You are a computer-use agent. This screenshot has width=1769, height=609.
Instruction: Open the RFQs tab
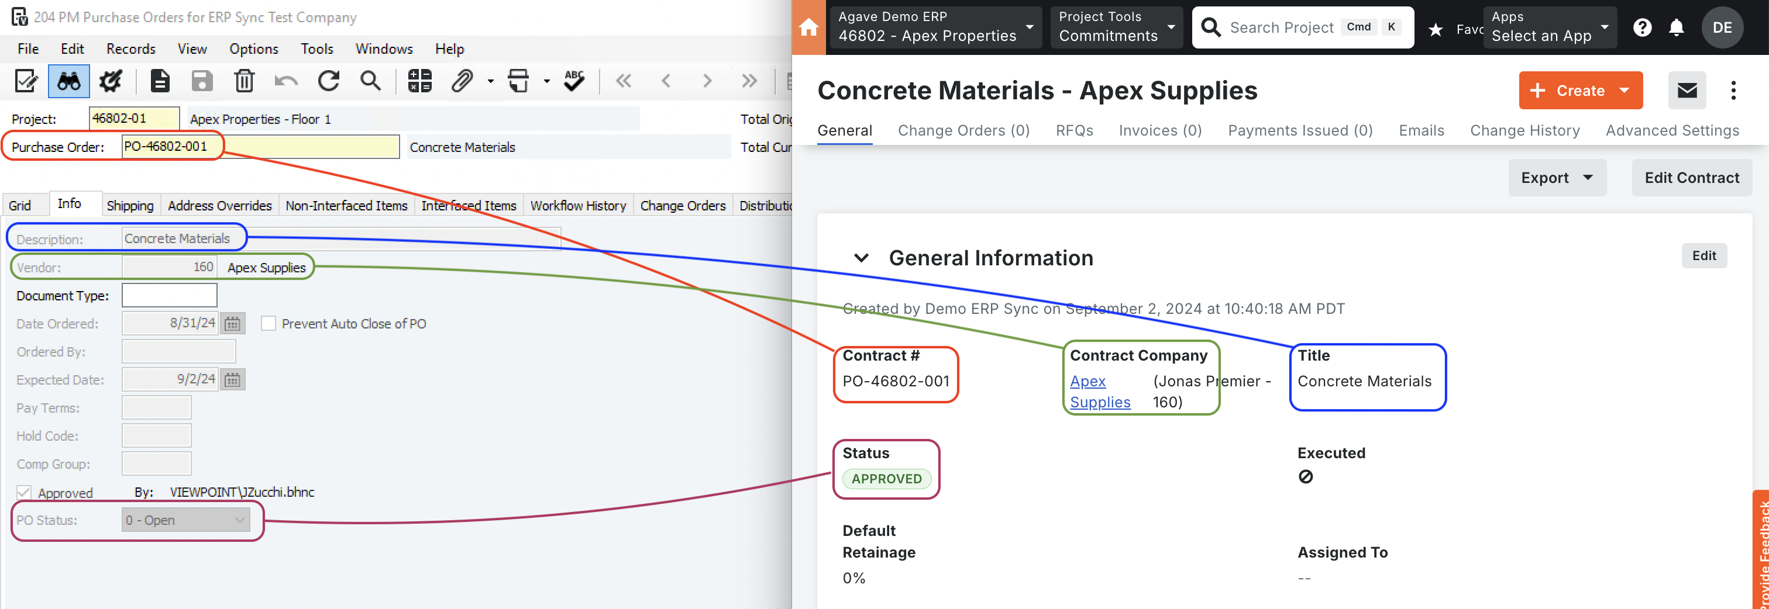pos(1074,130)
